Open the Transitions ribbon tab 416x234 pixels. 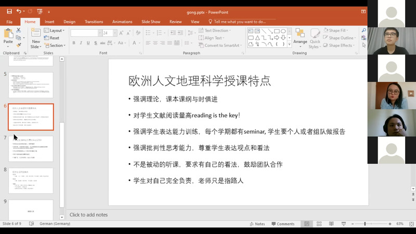tap(94, 22)
